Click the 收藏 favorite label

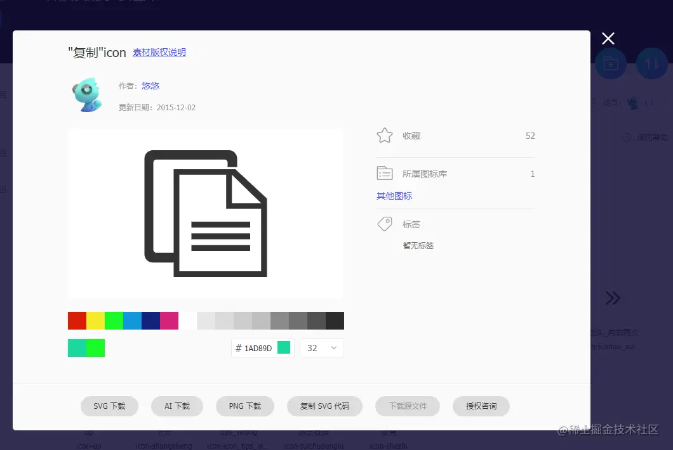[x=411, y=136]
